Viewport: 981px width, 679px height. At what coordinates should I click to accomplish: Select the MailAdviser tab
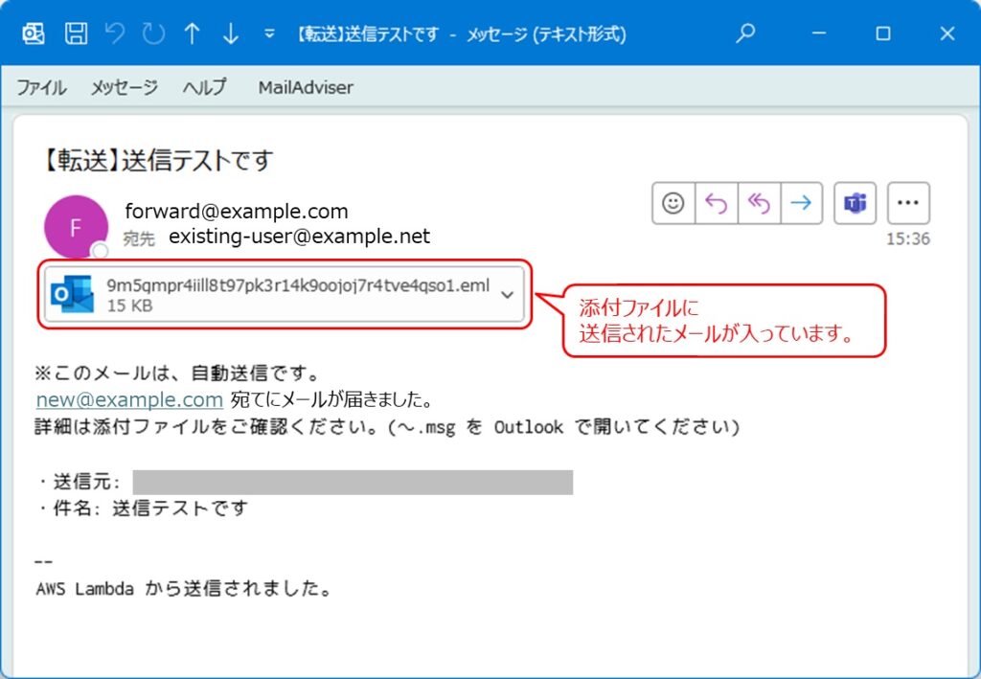point(306,87)
